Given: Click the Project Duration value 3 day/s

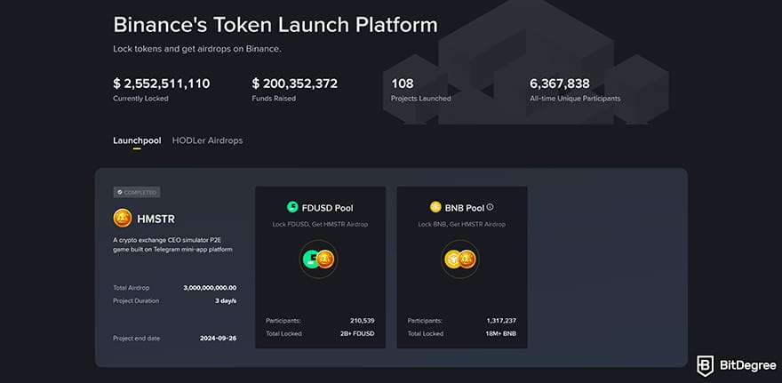Looking at the screenshot, I should [226, 300].
